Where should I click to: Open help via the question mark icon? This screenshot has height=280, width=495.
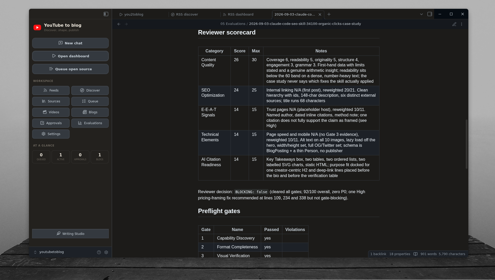99,252
